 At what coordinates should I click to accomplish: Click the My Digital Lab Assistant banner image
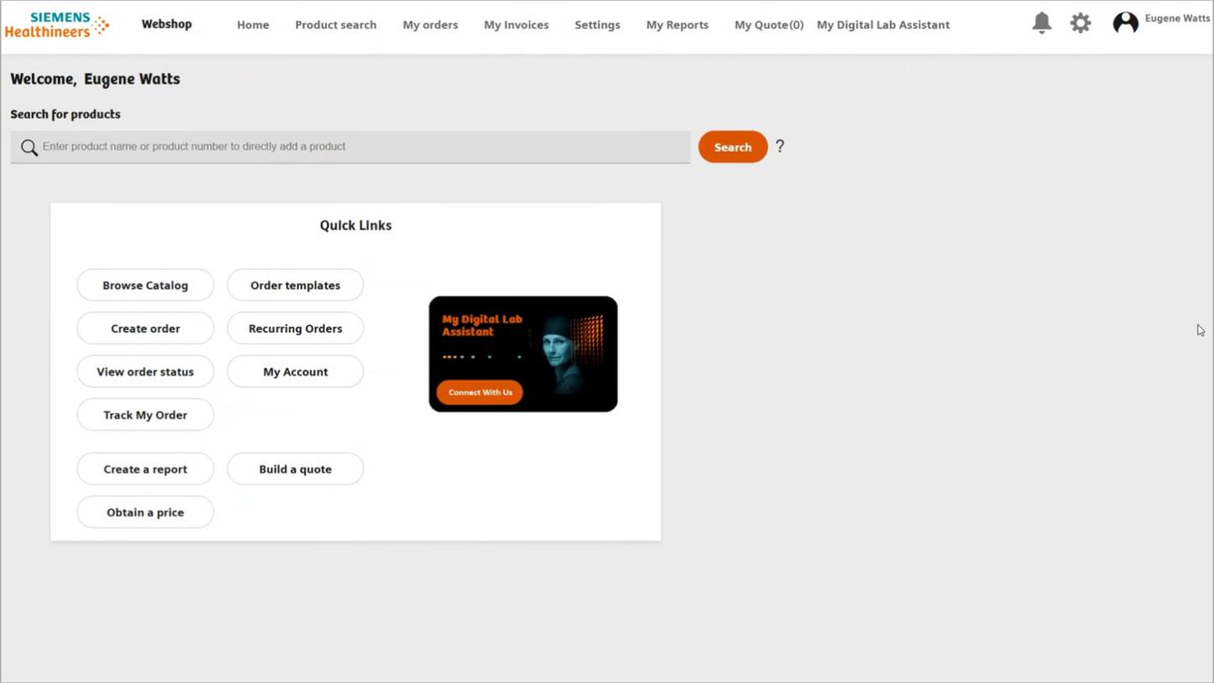(522, 353)
